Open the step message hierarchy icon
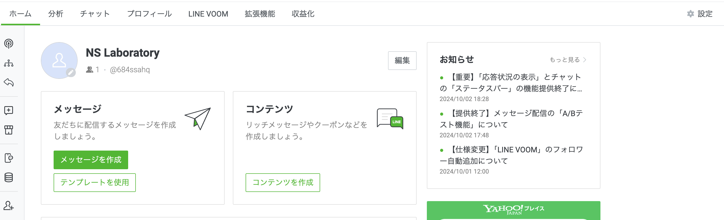724x220 pixels. (9, 63)
